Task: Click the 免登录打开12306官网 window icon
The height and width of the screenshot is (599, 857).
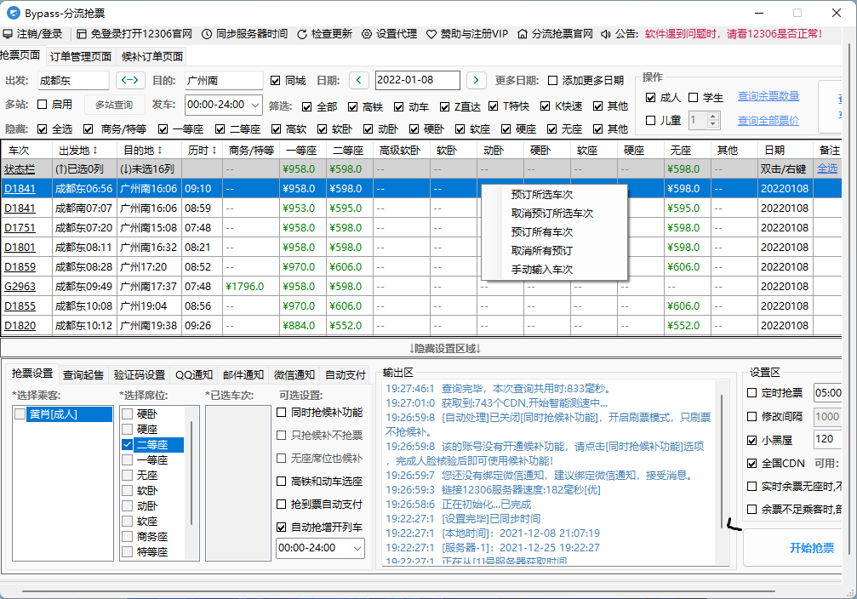Action: (x=82, y=34)
